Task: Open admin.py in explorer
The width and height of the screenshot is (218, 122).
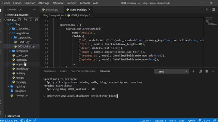Action: [x=22, y=60]
